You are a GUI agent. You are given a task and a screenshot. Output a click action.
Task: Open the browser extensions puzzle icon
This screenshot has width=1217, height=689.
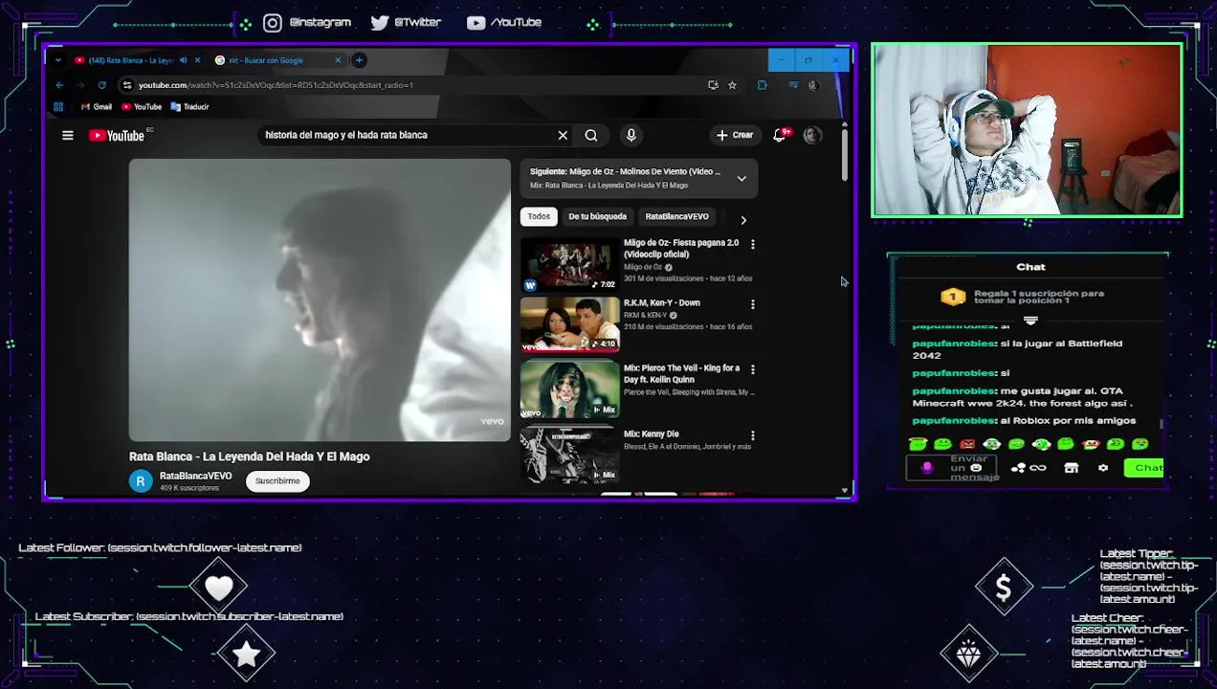point(762,85)
